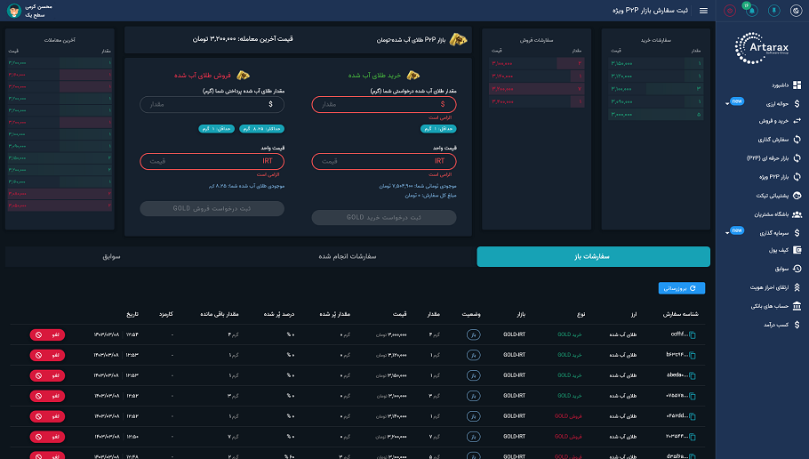Viewport: 809px width, 459px height.
Task: Cancel the 3,120,000 toman buy order
Action: [x=47, y=355]
